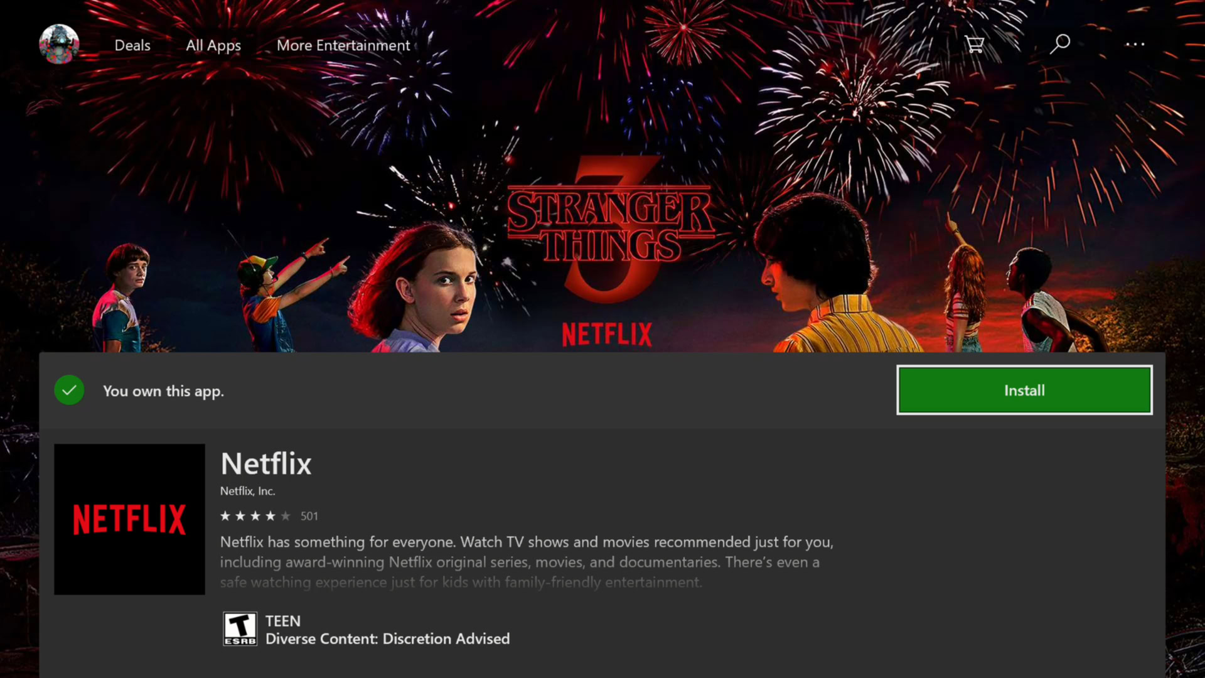Click the 'You own this app' message
The width and height of the screenshot is (1205, 678).
coord(163,391)
